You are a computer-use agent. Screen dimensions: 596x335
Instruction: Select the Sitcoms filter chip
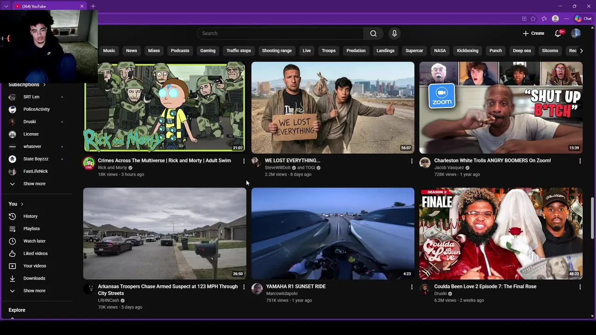[x=550, y=51]
